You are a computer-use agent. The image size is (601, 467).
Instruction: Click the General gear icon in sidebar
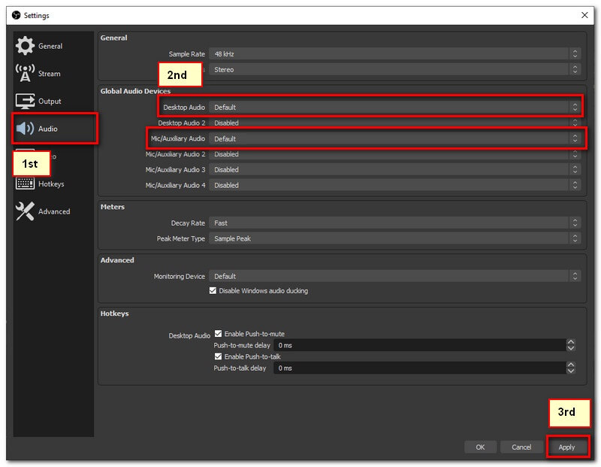[26, 46]
